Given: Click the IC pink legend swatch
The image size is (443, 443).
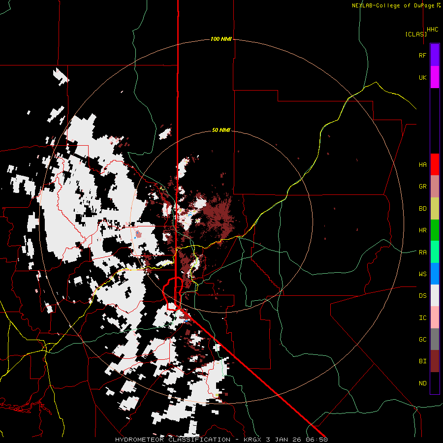Looking at the screenshot, I should (435, 317).
